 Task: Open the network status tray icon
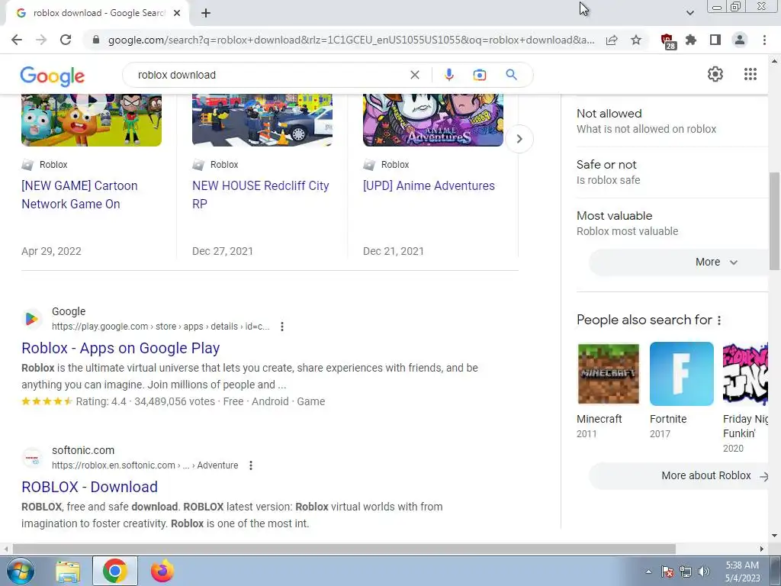pos(686,572)
